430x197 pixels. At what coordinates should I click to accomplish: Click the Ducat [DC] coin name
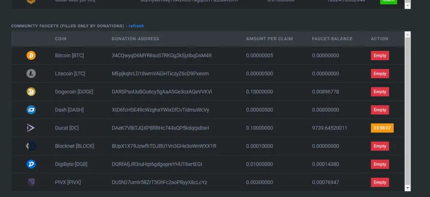tap(67, 128)
